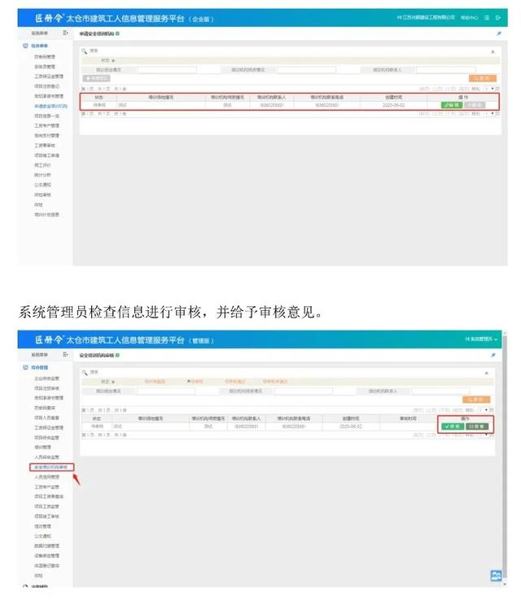Click the green 审核 button in lower table
This screenshot has height=613, width=521.
pyautogui.click(x=451, y=426)
